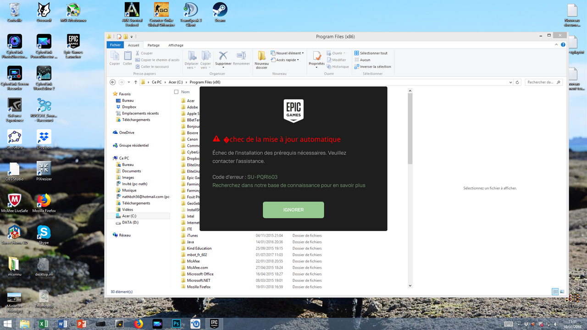Open ARK Survival Evolved desktop icon
Viewport: 587px width, 330px height.
point(132,14)
